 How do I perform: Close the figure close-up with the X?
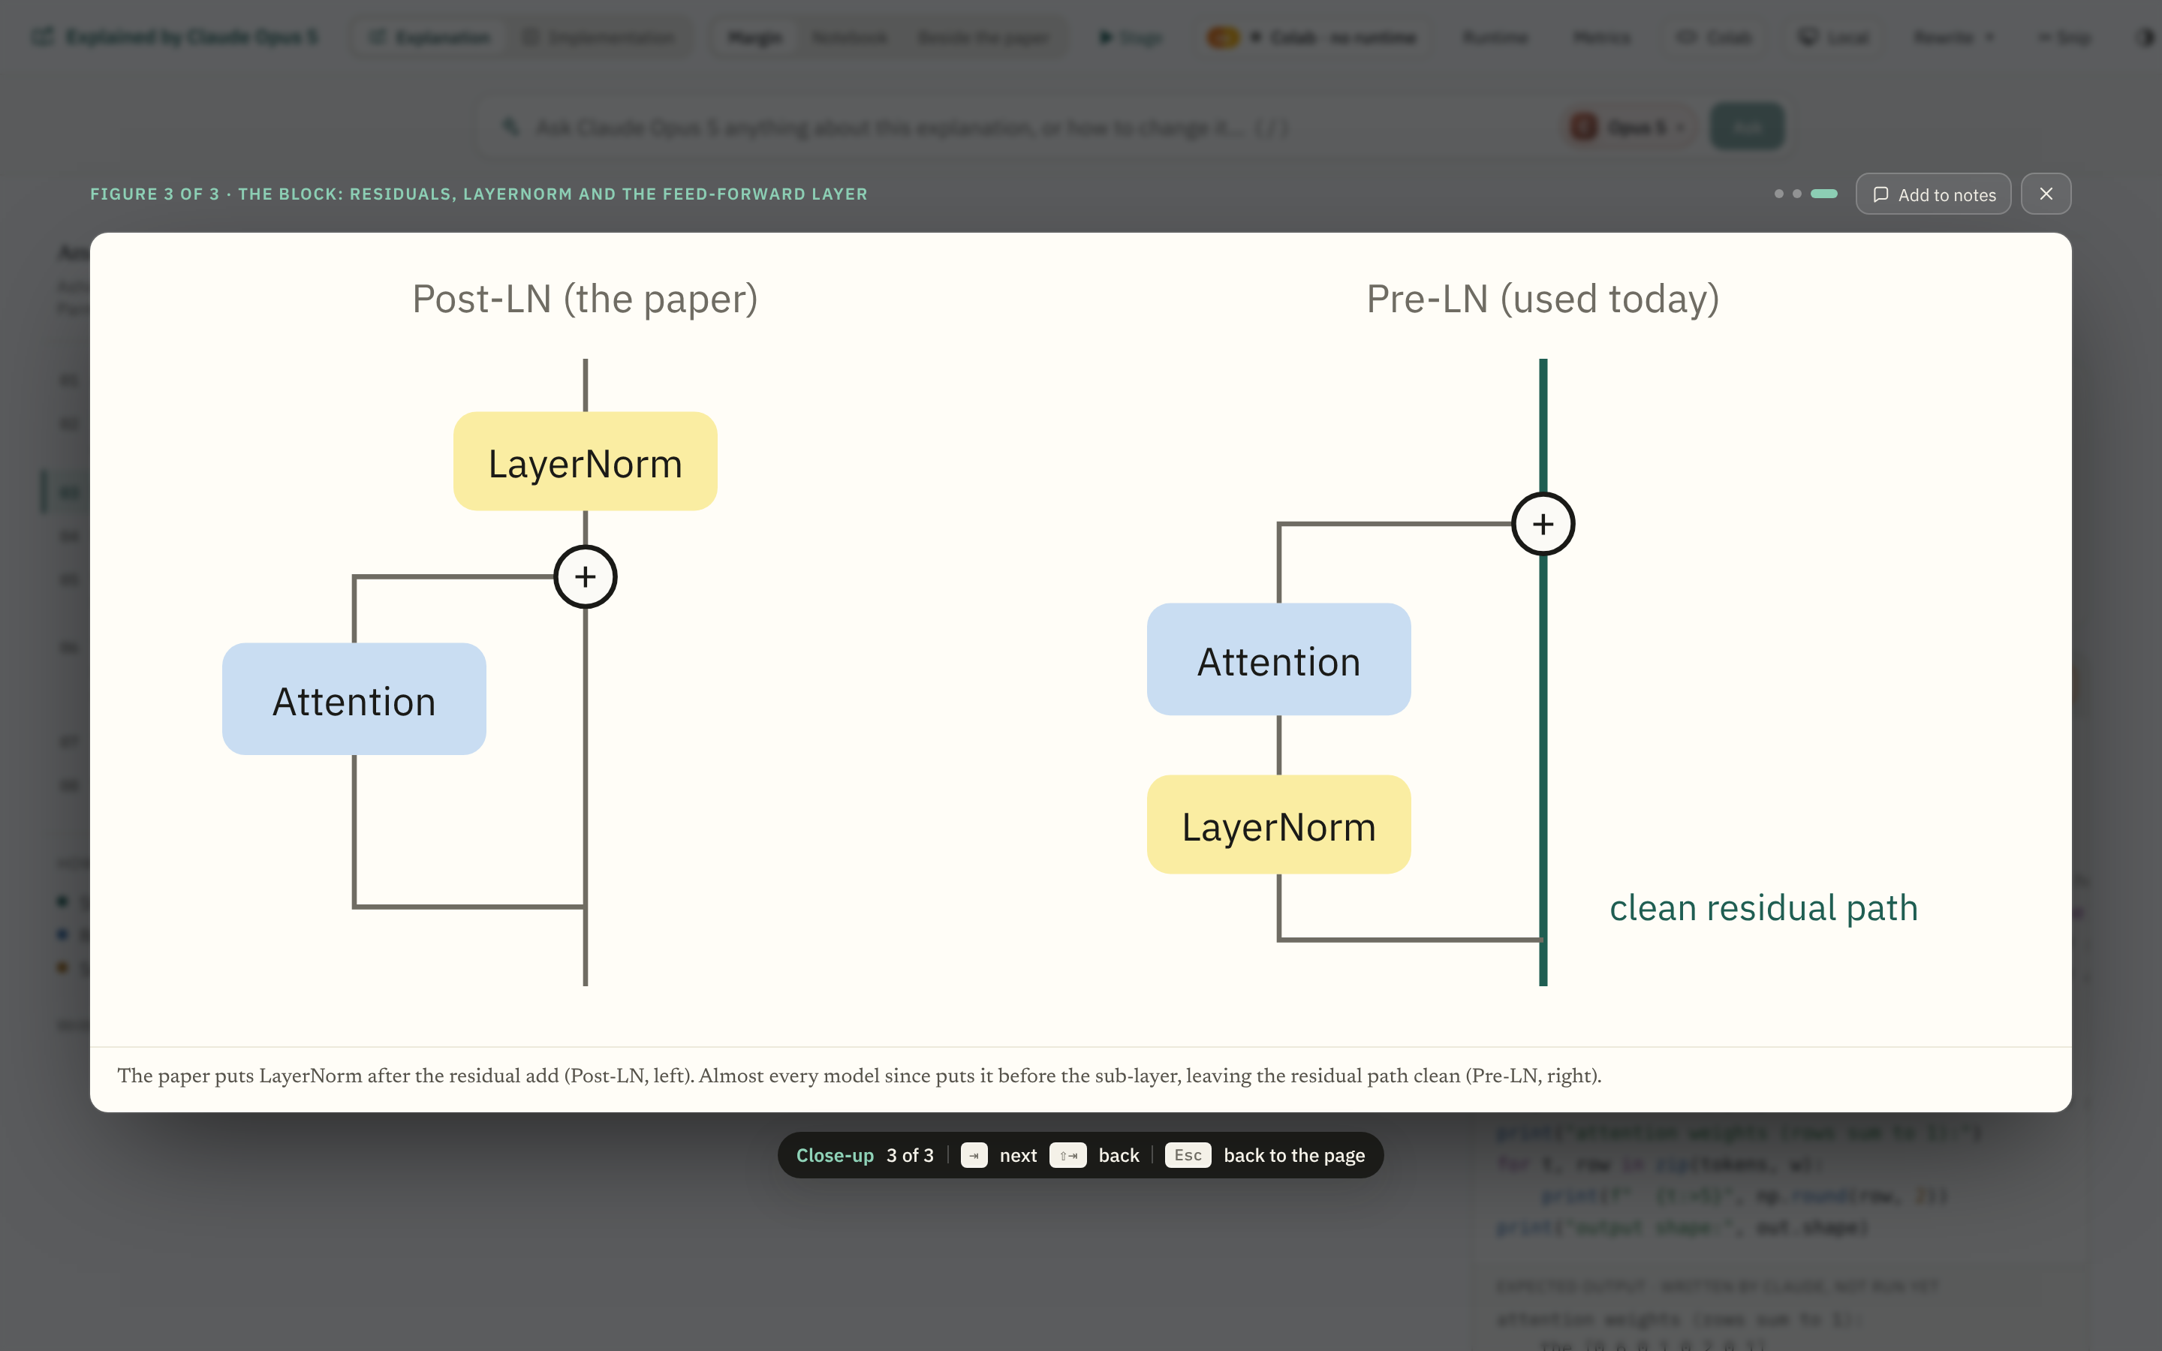(2046, 194)
